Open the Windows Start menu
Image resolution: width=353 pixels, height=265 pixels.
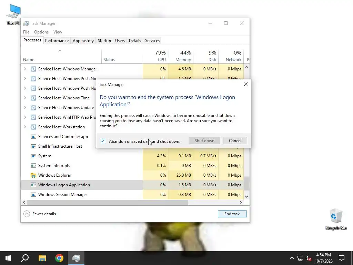coord(8,258)
